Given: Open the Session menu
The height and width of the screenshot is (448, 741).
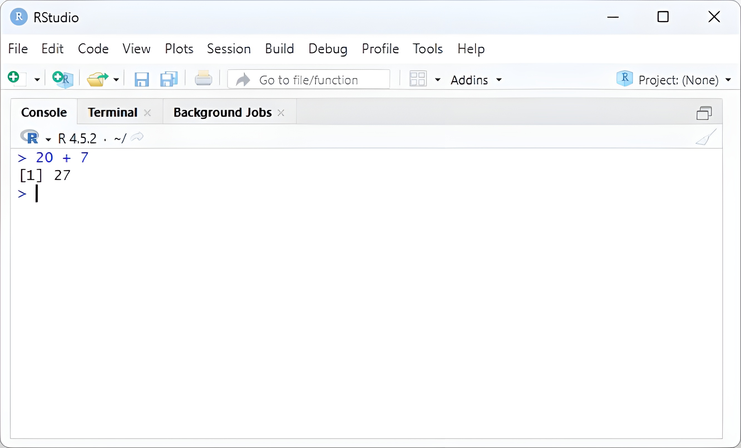Looking at the screenshot, I should click(x=229, y=49).
